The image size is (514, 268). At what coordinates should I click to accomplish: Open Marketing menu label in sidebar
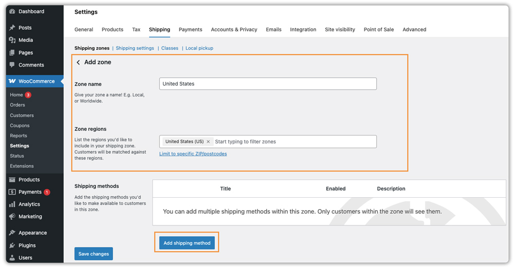tap(30, 216)
